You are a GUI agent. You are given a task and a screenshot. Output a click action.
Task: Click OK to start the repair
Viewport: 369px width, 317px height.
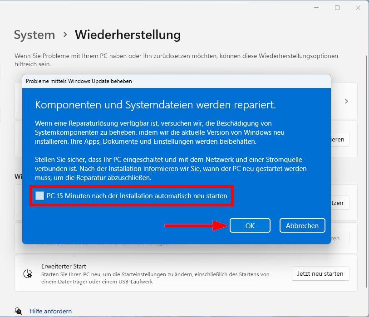[250, 225]
